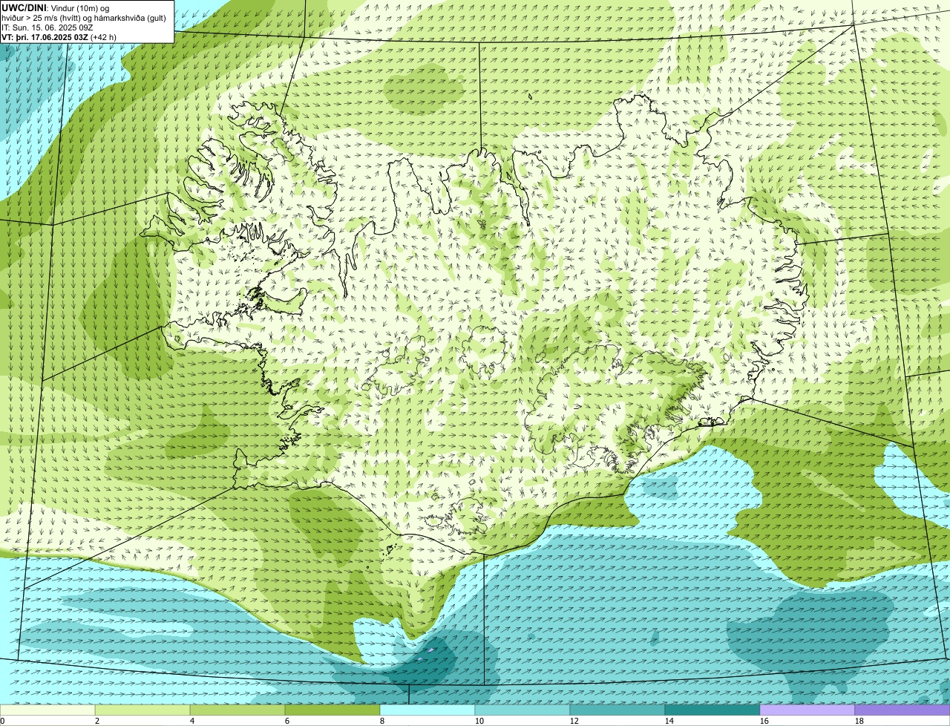Click the legend scale label '0'
The width and height of the screenshot is (950, 726).
pyautogui.click(x=2, y=721)
